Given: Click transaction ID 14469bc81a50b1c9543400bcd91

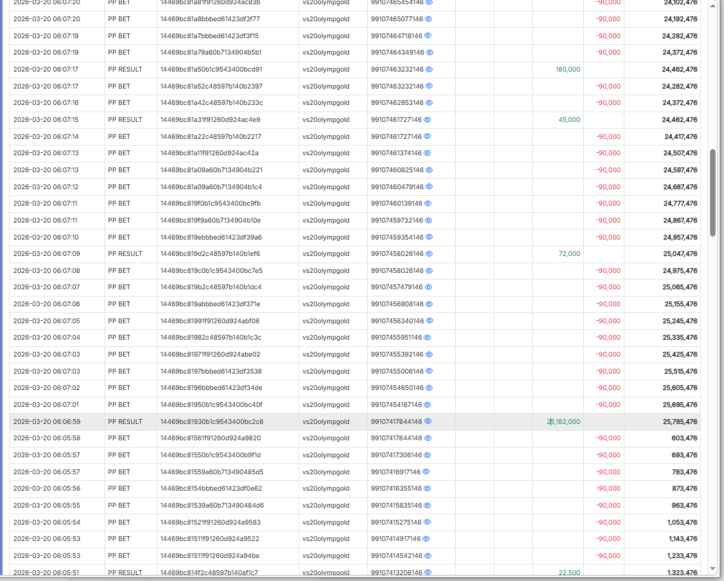Looking at the screenshot, I should (211, 69).
